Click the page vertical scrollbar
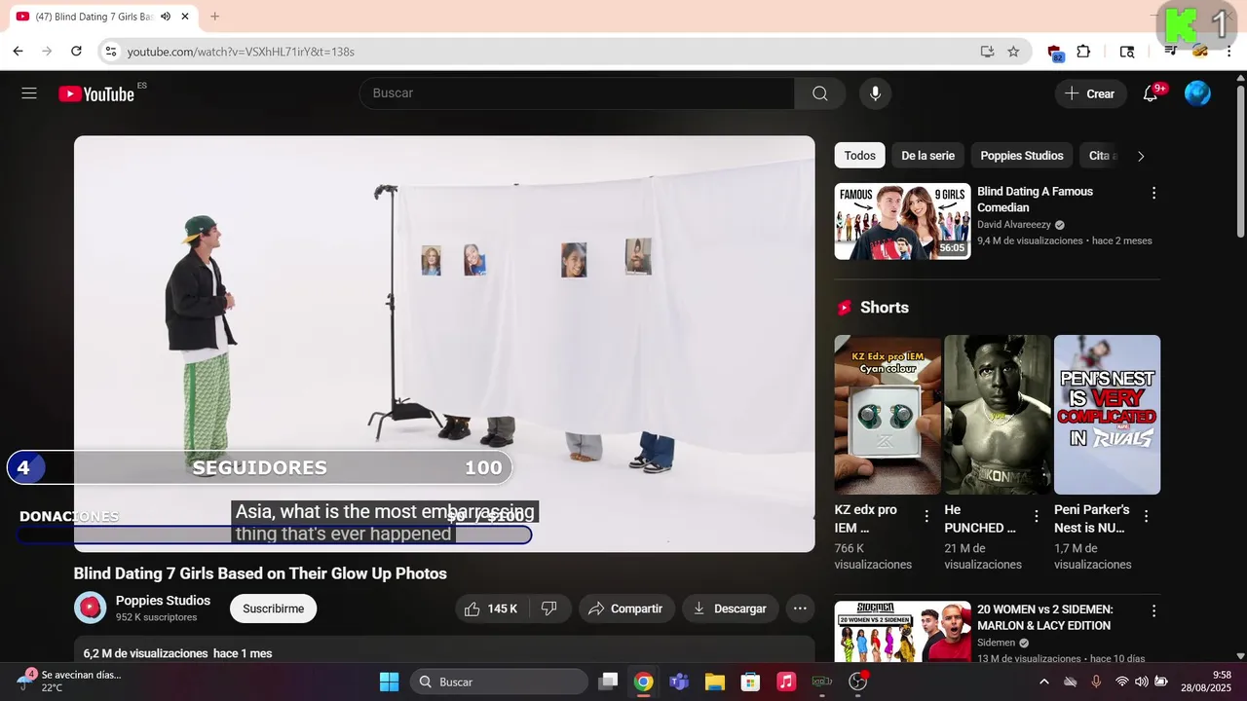 [1240, 161]
